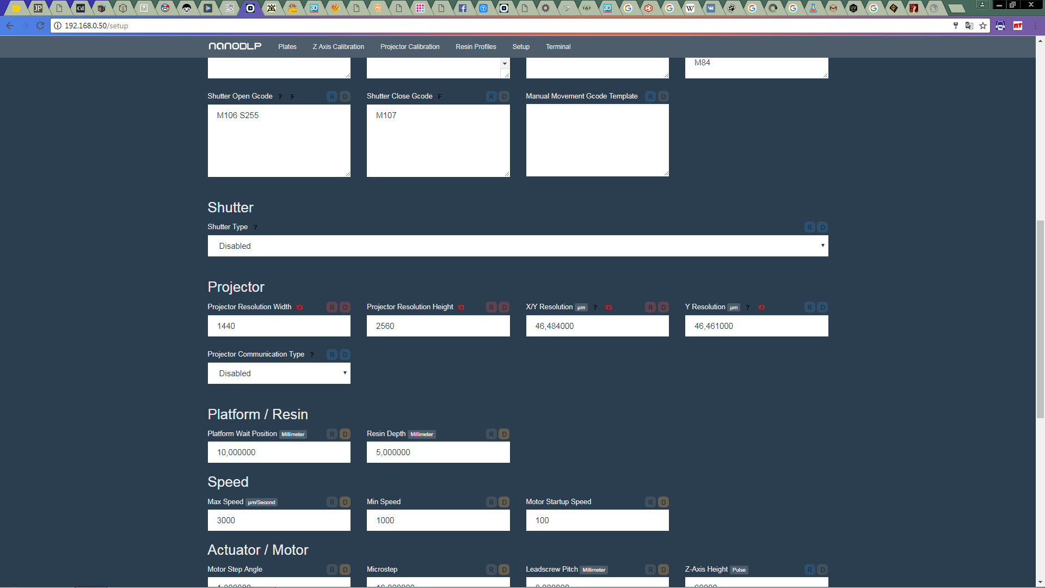Image resolution: width=1045 pixels, height=588 pixels.
Task: Open the Terminal link
Action: pyautogui.click(x=558, y=47)
